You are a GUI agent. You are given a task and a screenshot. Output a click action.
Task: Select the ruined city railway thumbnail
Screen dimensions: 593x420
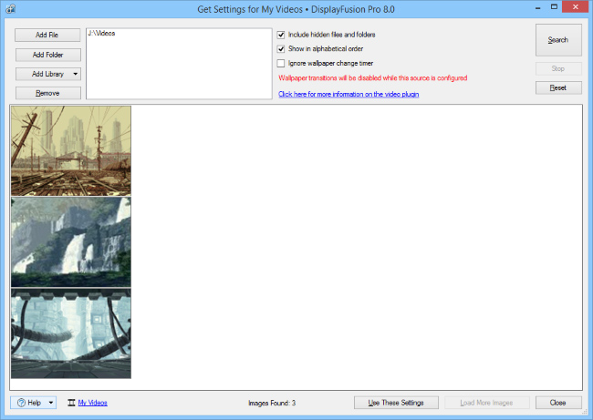click(71, 150)
